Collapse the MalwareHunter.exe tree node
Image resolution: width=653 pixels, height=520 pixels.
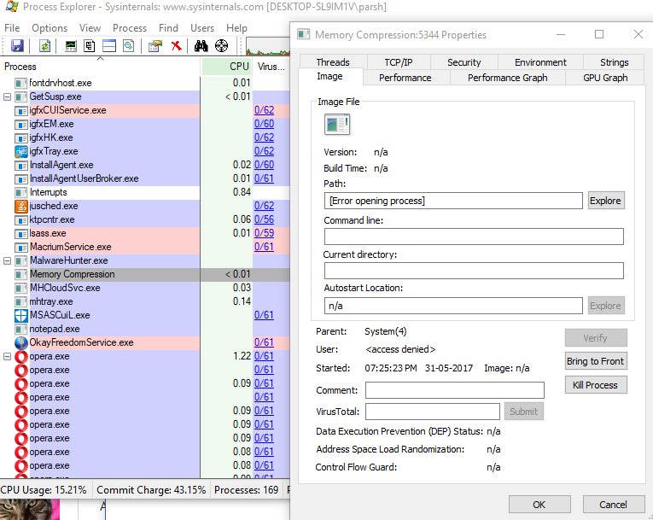coord(8,260)
